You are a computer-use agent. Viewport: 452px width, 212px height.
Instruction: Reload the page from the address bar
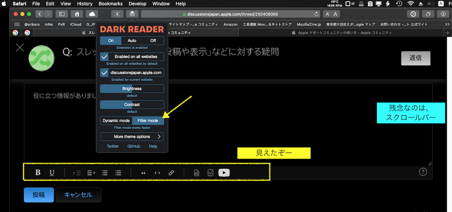click(x=316, y=14)
